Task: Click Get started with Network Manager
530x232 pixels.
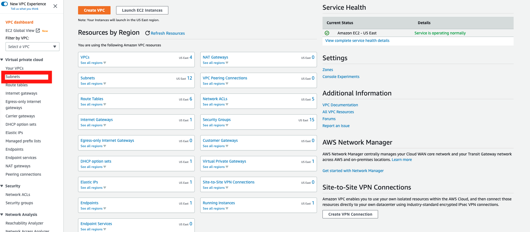Action: tap(353, 171)
